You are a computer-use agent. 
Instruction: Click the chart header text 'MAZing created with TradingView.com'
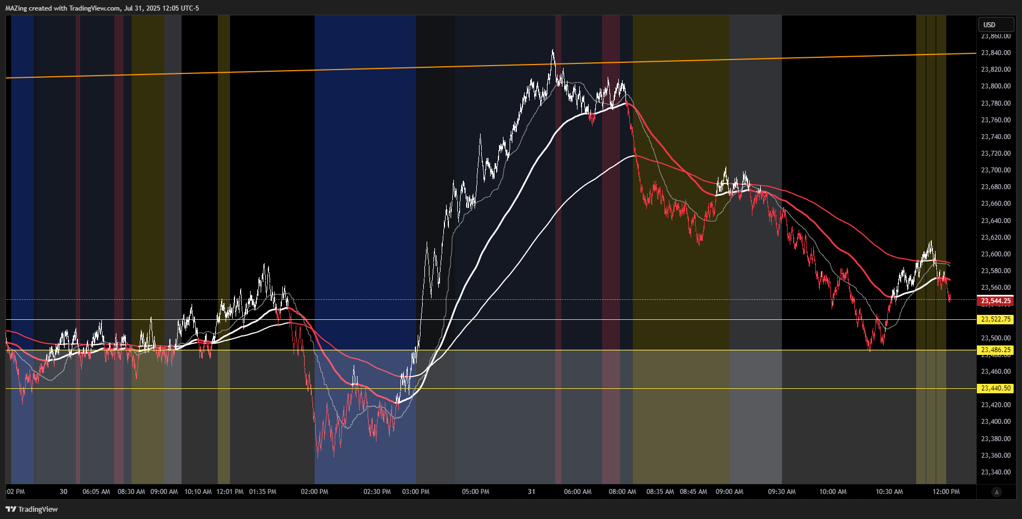pyautogui.click(x=63, y=8)
